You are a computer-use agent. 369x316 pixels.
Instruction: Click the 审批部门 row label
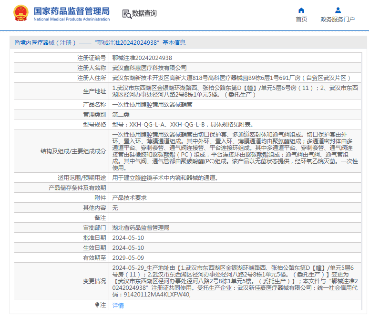pos(94,227)
